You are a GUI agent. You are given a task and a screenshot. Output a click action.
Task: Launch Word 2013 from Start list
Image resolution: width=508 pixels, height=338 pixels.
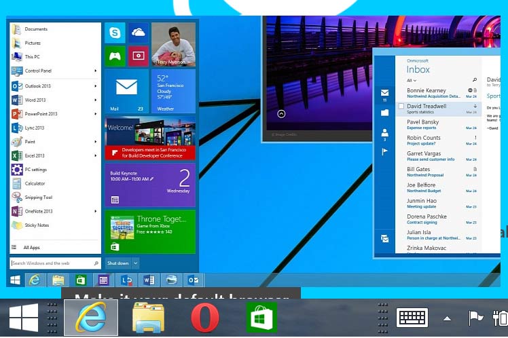pos(35,100)
